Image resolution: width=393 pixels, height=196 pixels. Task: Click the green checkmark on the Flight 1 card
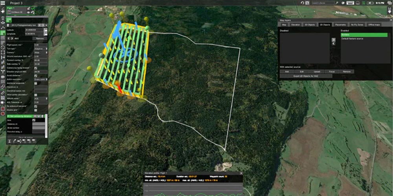click(x=33, y=9)
